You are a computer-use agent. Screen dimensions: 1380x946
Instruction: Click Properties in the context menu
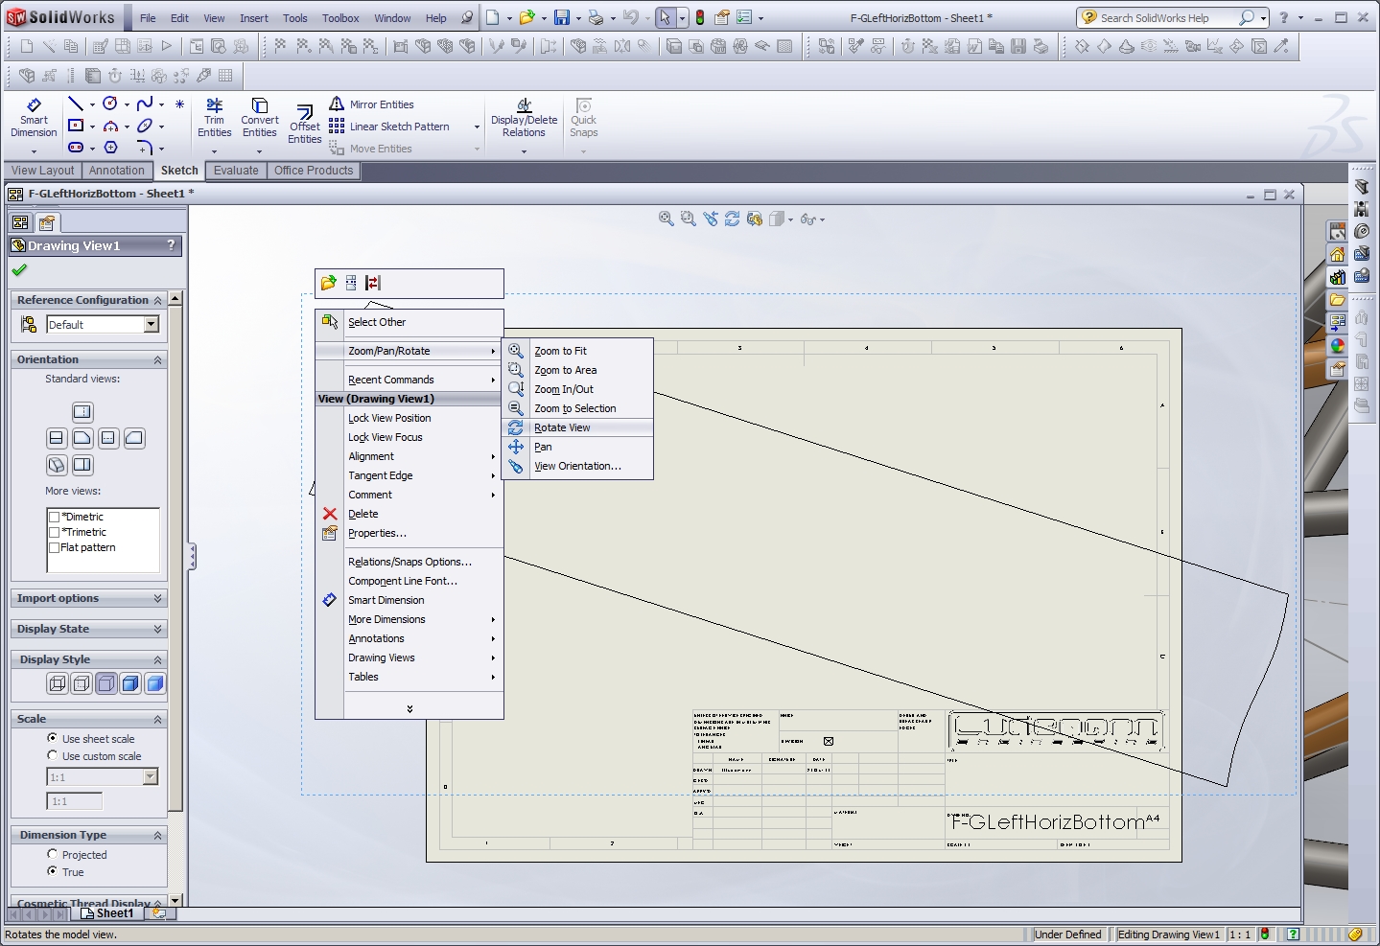point(377,533)
